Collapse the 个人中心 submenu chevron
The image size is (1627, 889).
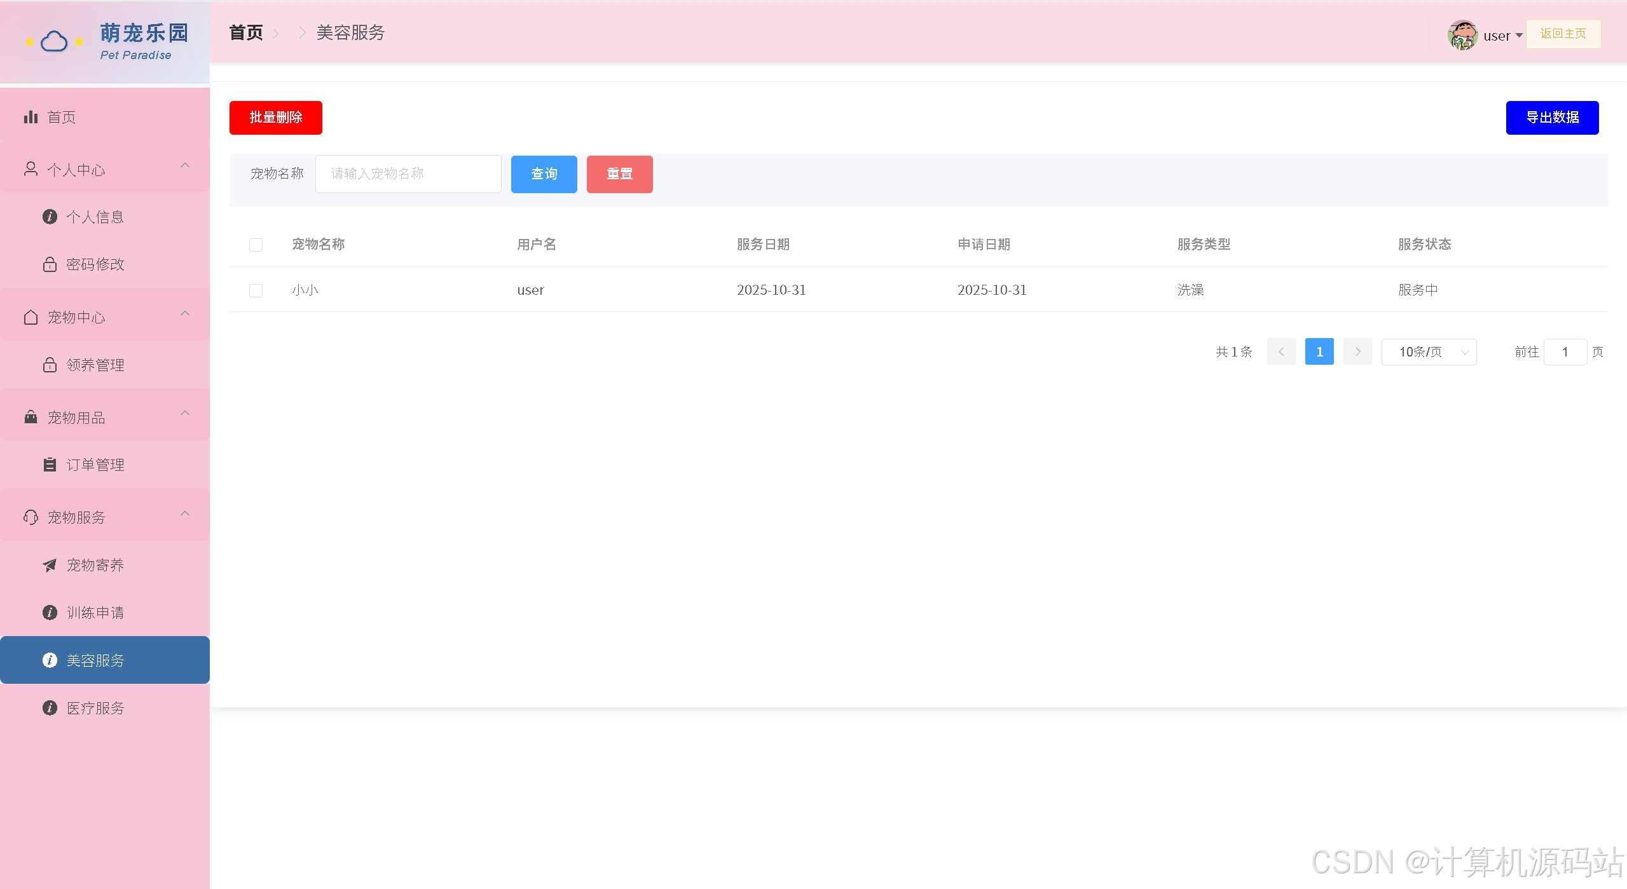tap(185, 166)
